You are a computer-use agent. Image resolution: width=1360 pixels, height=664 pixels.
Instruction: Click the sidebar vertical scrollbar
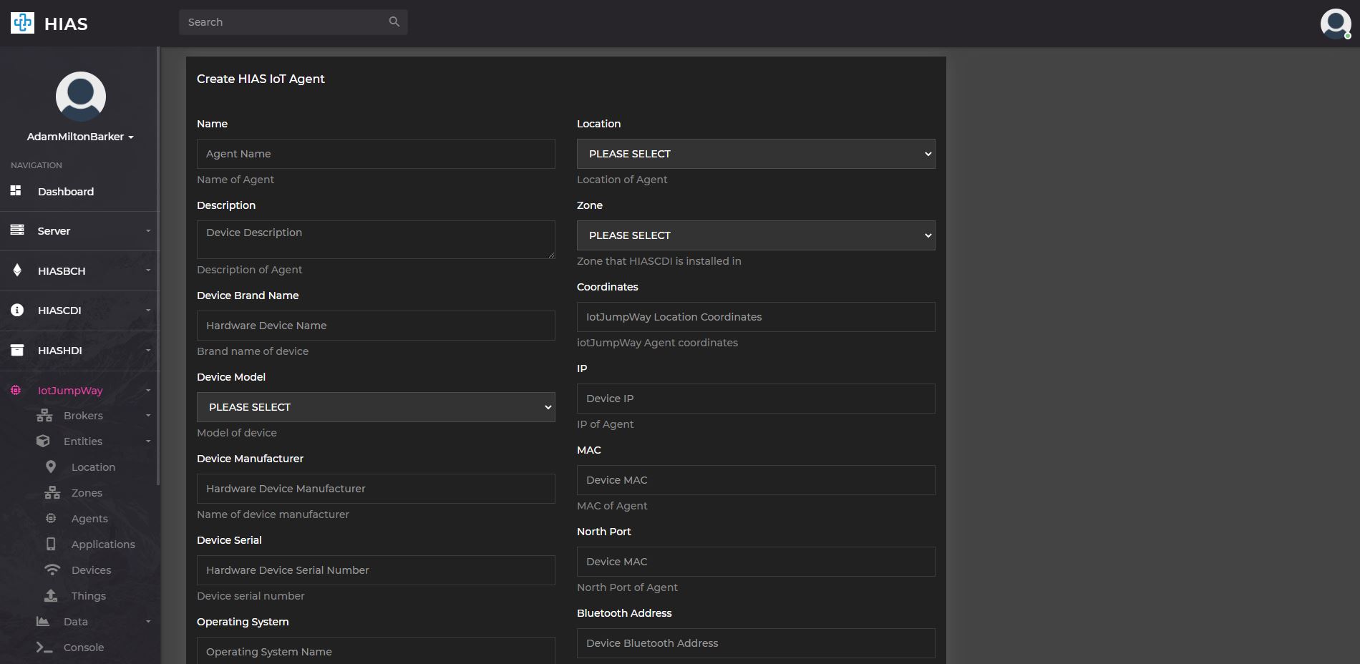click(157, 265)
